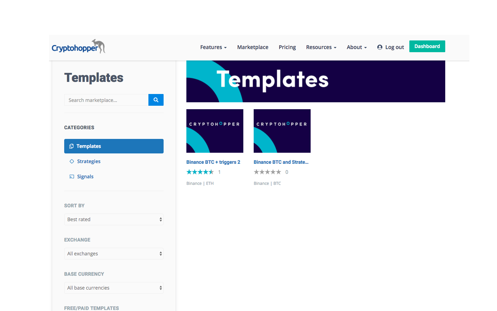Click the Strategies category icon
497x311 pixels.
coord(72,161)
